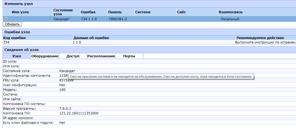Open the Оборудование tab
The image size is (296, 128).
[45, 56]
